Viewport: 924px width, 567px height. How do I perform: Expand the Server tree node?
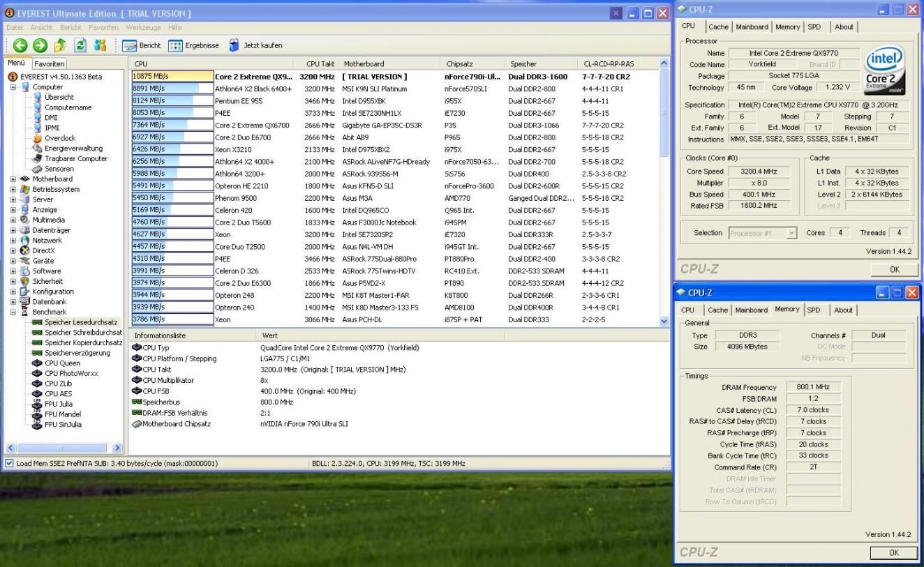[13, 199]
